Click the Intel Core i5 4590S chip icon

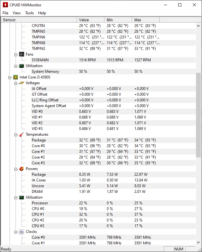click(16, 77)
